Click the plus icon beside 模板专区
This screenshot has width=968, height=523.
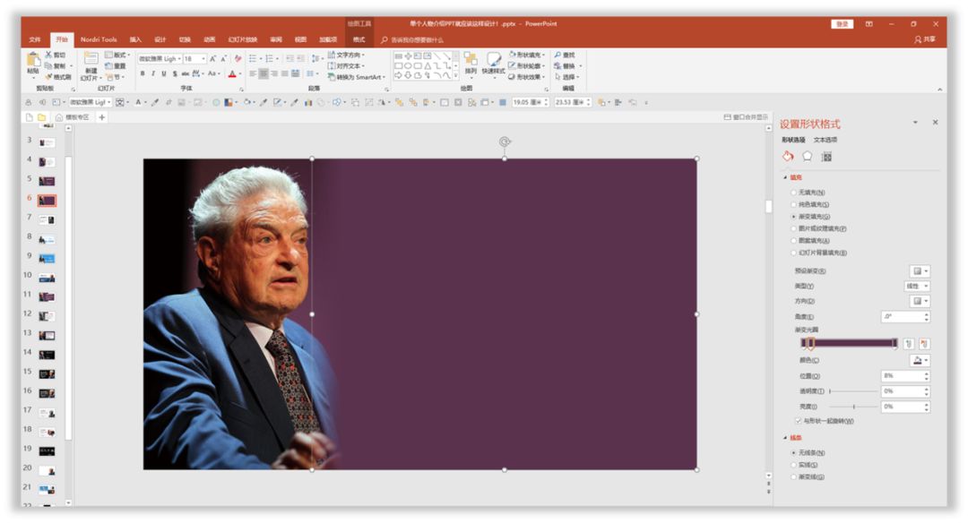102,117
